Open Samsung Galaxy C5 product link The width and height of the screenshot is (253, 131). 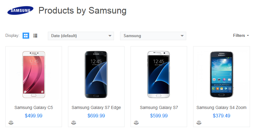tap(34, 107)
